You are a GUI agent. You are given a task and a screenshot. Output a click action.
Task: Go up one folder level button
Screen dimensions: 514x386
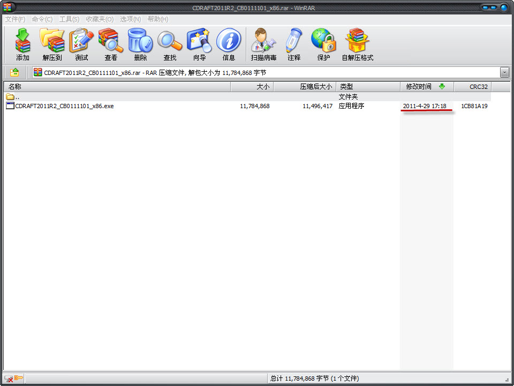(x=15, y=72)
